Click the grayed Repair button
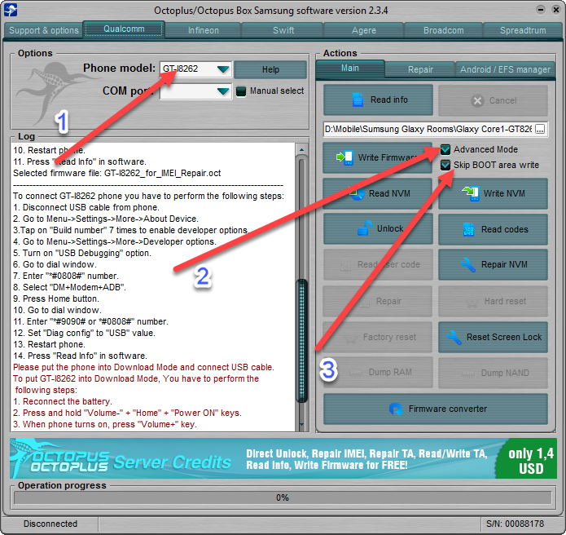Image resolution: width=566 pixels, height=535 pixels. [x=378, y=301]
